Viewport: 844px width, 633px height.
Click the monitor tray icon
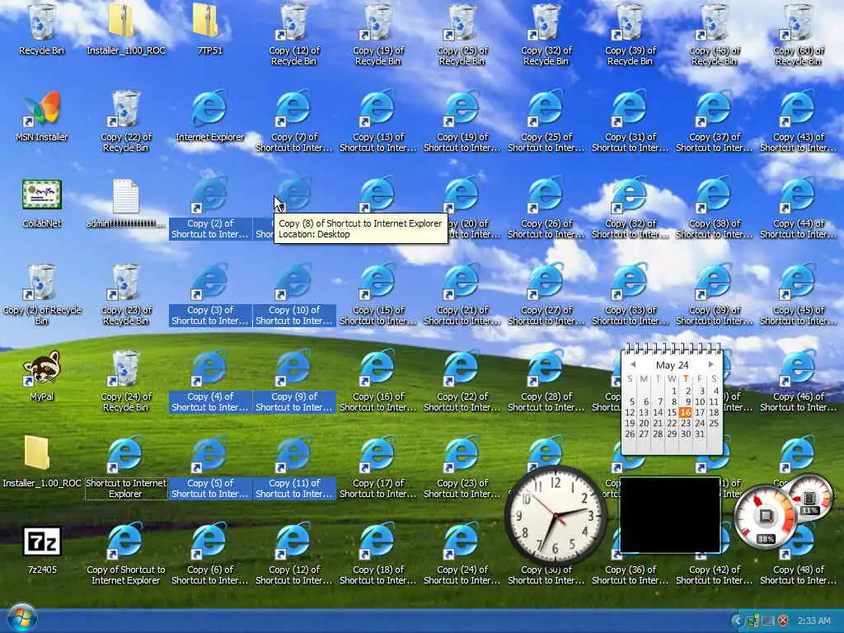[x=768, y=621]
